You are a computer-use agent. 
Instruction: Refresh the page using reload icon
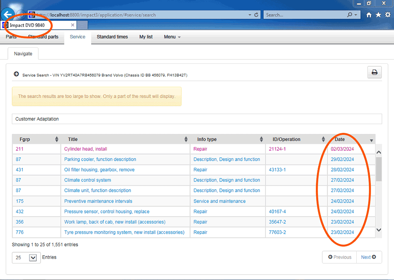point(256,15)
